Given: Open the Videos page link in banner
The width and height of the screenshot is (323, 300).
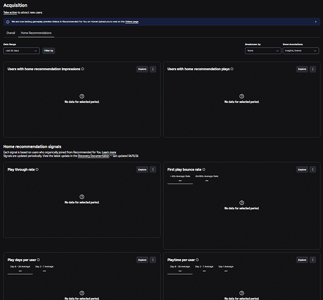Looking at the screenshot, I should click(132, 22).
